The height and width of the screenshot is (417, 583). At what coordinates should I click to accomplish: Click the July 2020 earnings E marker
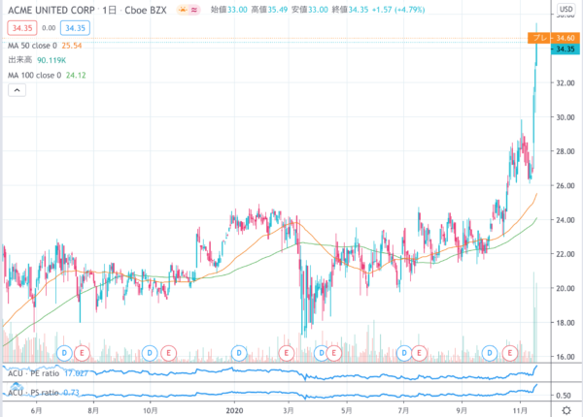[x=420, y=353]
